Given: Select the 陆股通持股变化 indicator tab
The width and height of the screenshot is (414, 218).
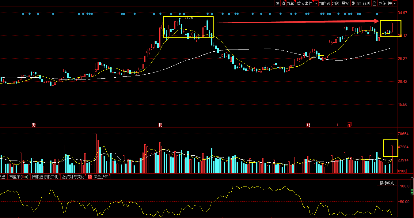Looking at the screenshot, I should 45,177.
